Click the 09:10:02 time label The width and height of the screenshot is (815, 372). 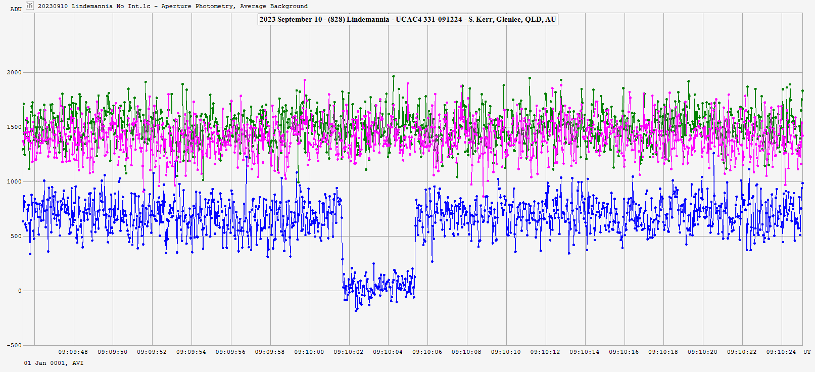tap(349, 352)
